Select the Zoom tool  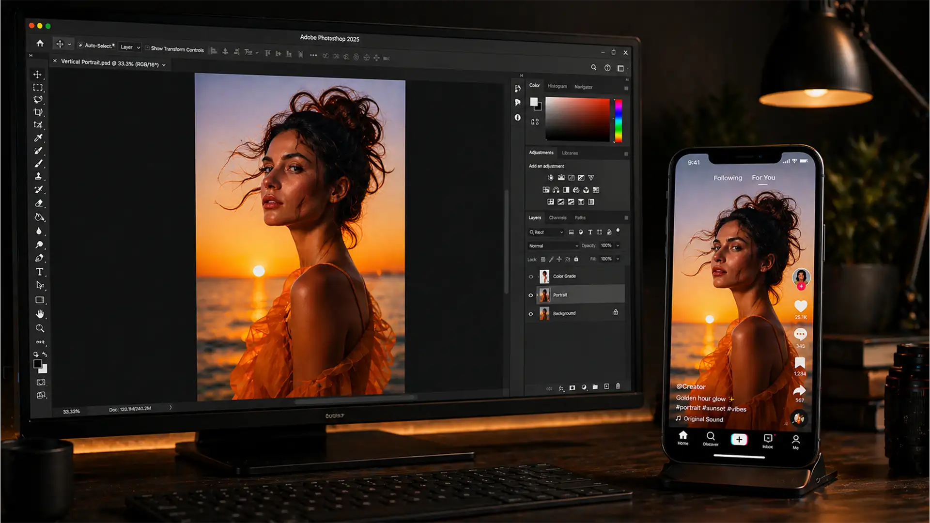[x=40, y=328]
